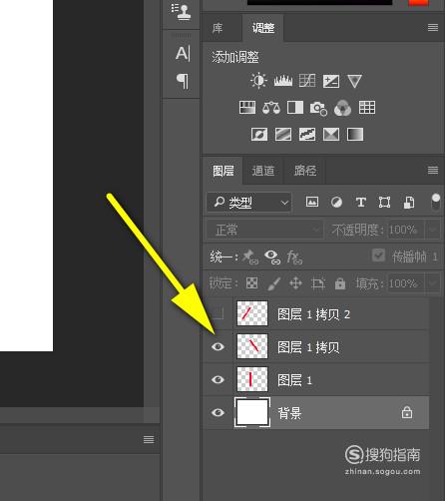This screenshot has height=501, width=445.
Task: Switch to the 通道 tab
Action: click(263, 171)
